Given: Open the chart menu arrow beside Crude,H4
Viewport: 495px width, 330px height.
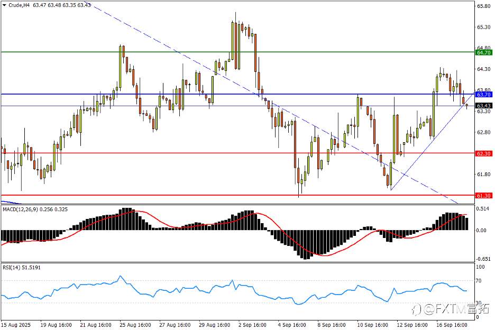Looking at the screenshot, I should (4, 5).
